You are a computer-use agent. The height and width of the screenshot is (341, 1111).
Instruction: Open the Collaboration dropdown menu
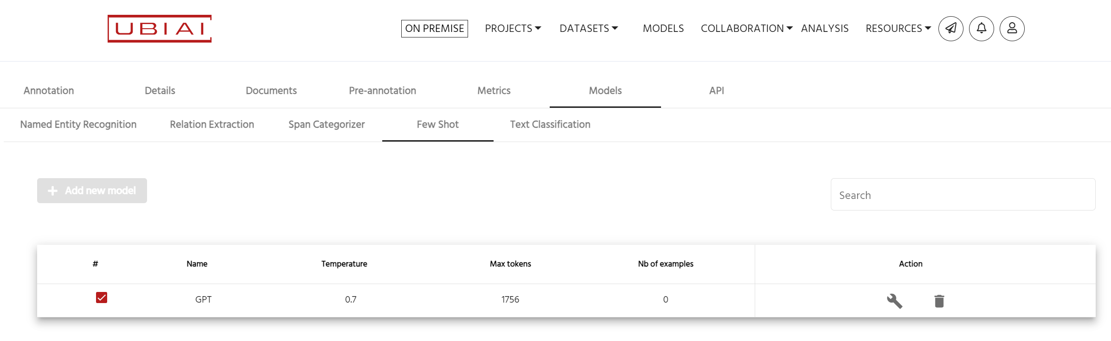coord(746,29)
